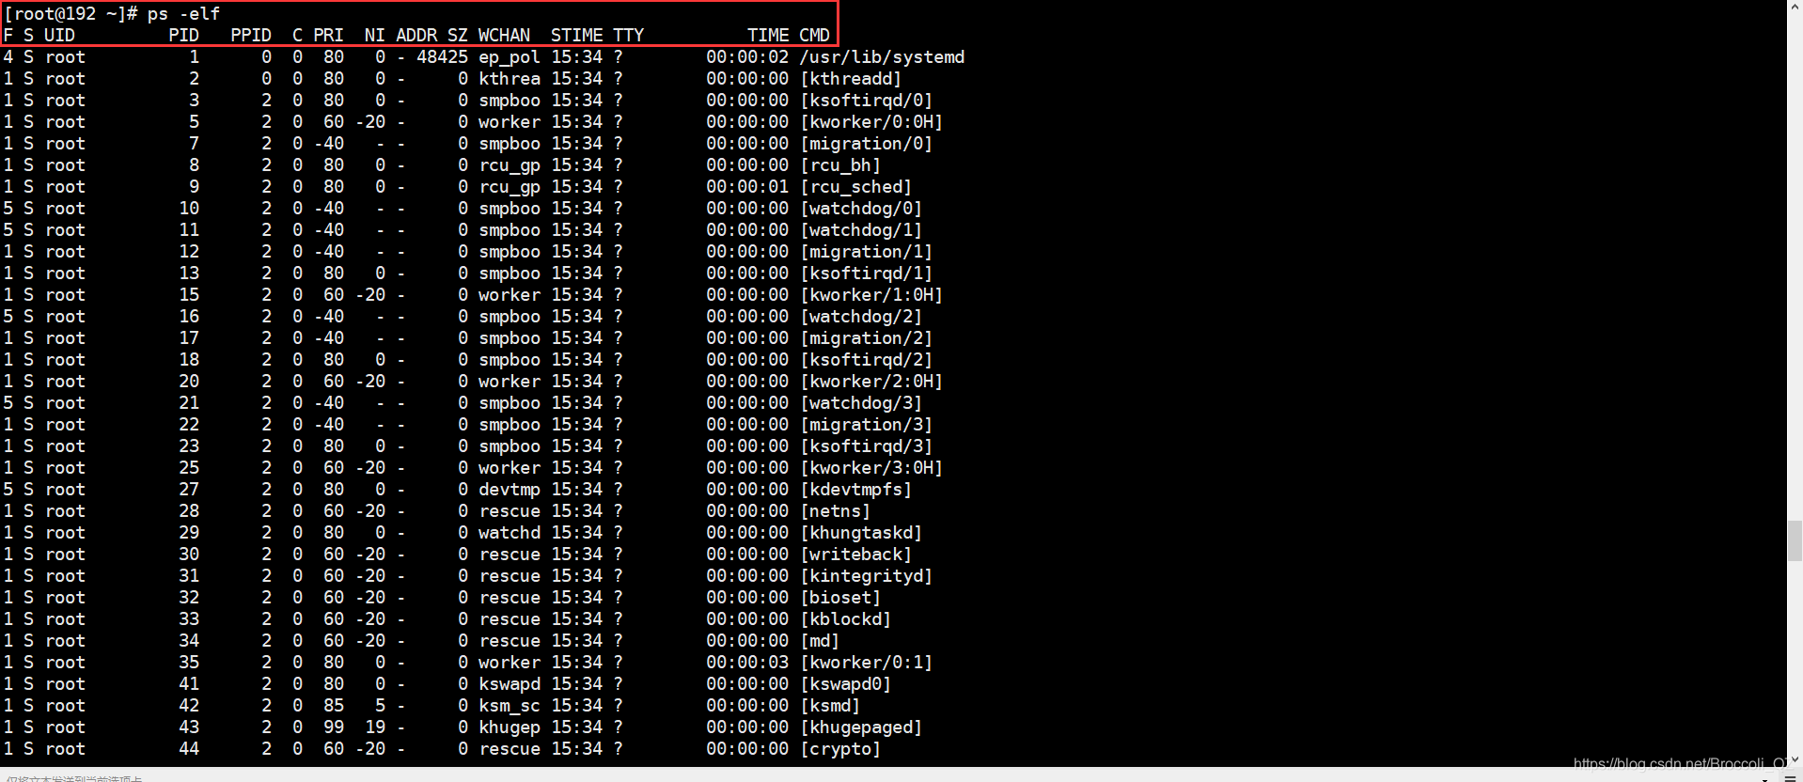Image resolution: width=1803 pixels, height=782 pixels.
Task: Click the scrollbar down arrow
Action: pos(1795,759)
